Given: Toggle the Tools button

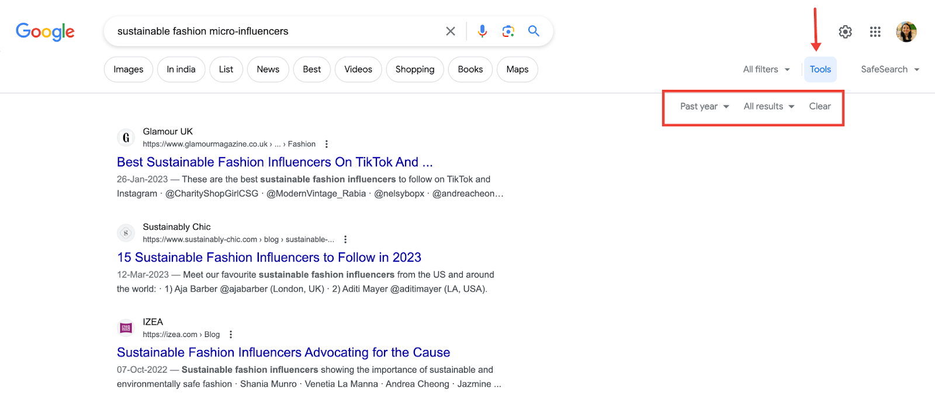Looking at the screenshot, I should click(820, 70).
